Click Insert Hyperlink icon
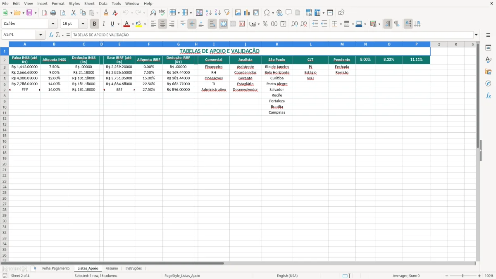 [x=279, y=13]
